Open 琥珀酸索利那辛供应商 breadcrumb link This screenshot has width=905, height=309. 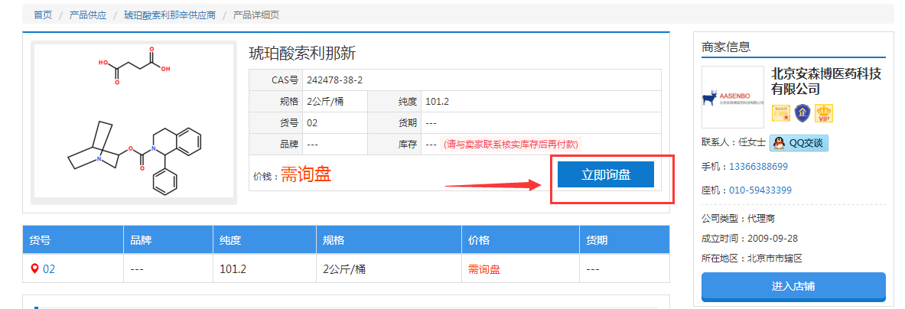point(170,15)
